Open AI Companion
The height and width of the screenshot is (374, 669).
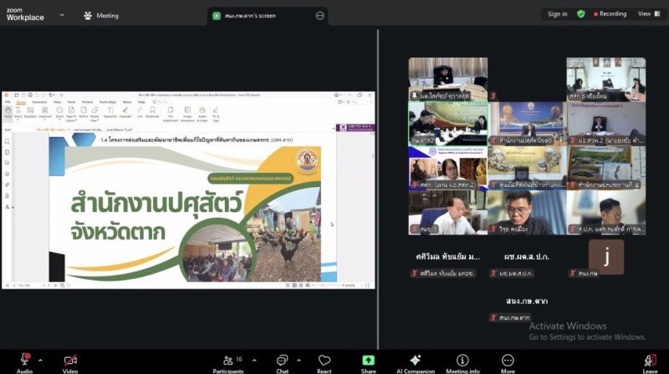click(416, 361)
